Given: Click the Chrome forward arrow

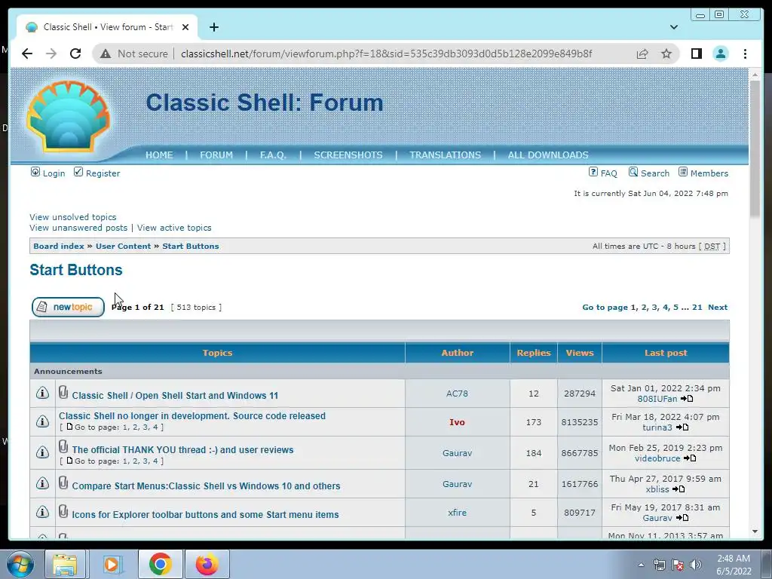Looking at the screenshot, I should click(x=51, y=54).
